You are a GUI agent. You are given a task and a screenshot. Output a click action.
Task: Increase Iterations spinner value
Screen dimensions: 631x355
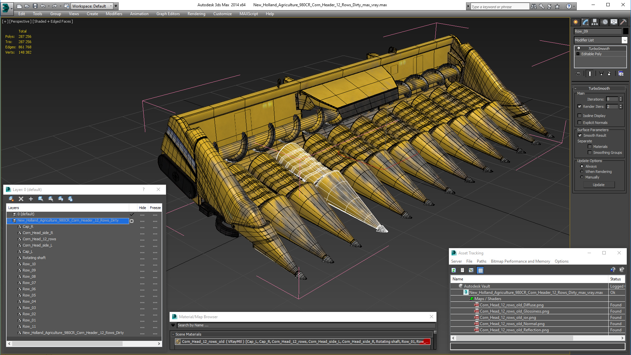[x=620, y=98]
